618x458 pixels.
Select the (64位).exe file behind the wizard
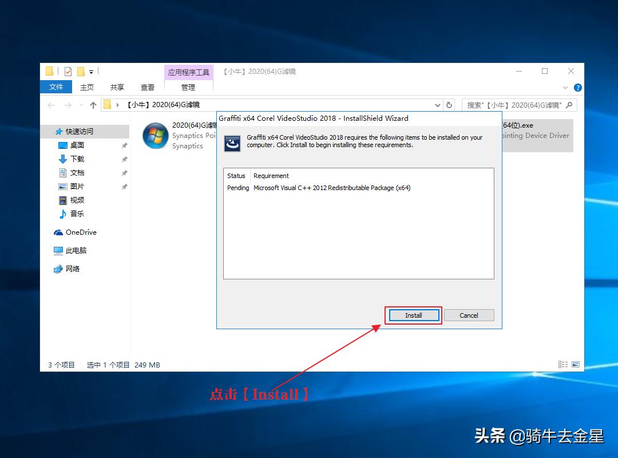coord(537,135)
